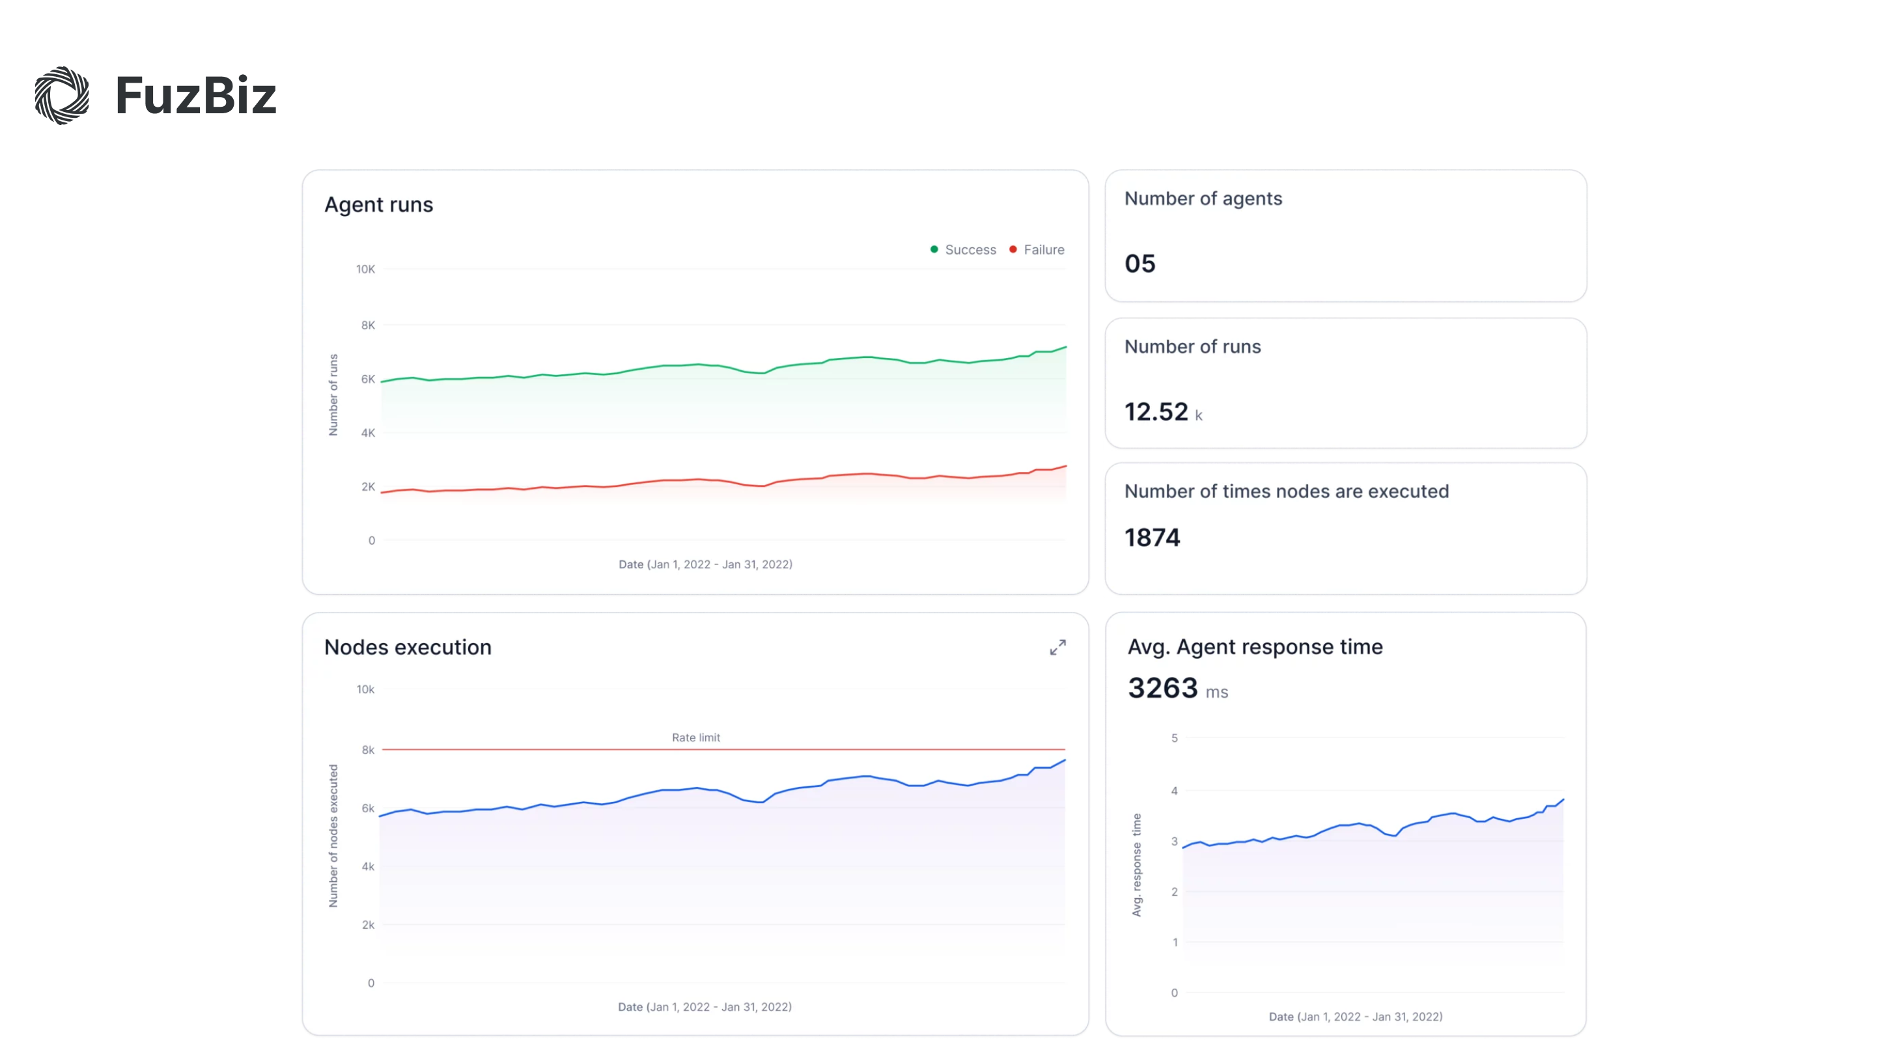Click the Rate limit label on chart
1887x1061 pixels.
695,737
